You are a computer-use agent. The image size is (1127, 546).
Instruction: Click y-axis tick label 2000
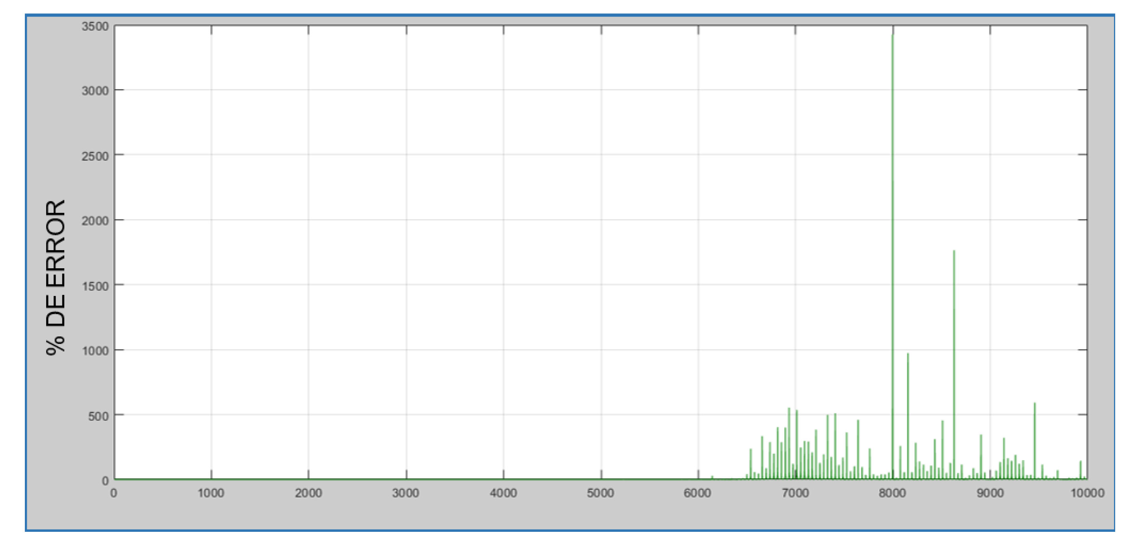95,221
